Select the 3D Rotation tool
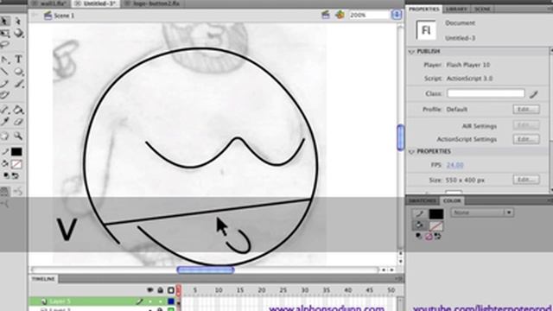 tap(18, 34)
